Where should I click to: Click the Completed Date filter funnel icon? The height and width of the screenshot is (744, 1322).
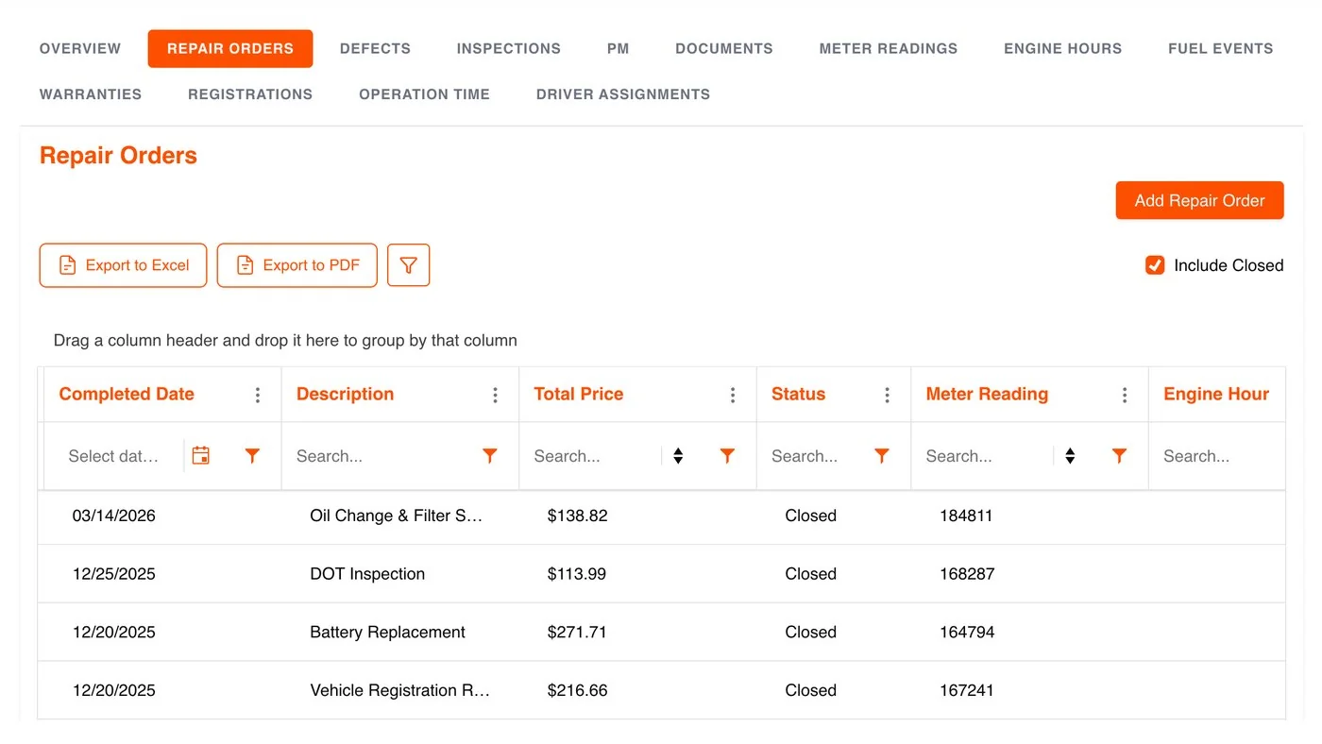[252, 456]
